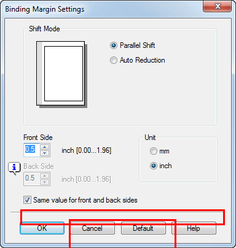236x248 pixels.
Task: Click the Binding Margin Settings title bar
Action: [103, 9]
